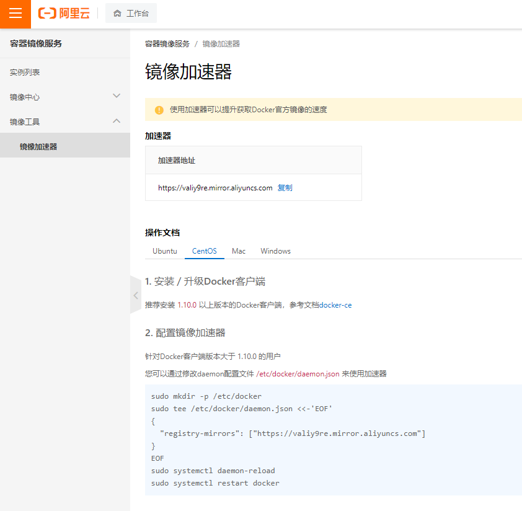Screen dimensions: 522x511
Task: Switch to the CentOS tab
Action: [205, 251]
